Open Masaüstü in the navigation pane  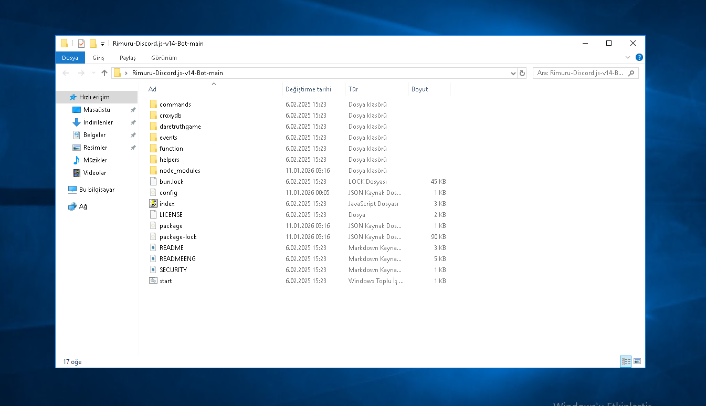coord(97,110)
